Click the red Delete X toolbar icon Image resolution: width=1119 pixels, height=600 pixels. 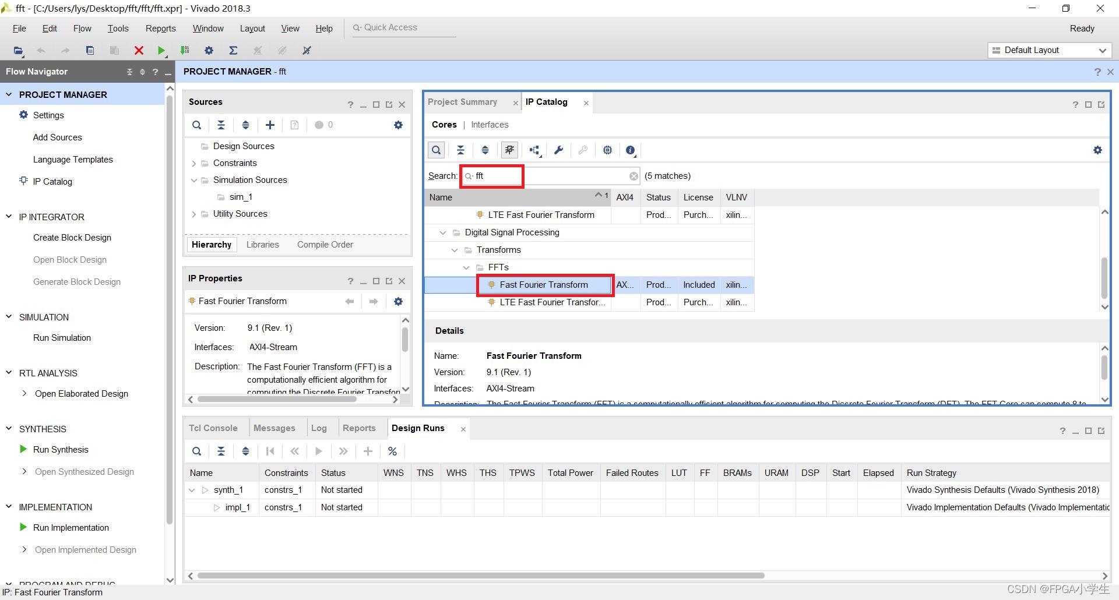pyautogui.click(x=139, y=51)
